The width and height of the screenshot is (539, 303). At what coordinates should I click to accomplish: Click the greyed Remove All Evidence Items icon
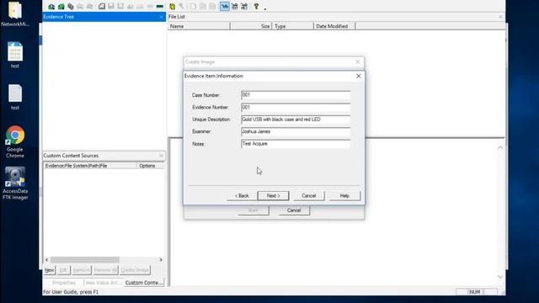pyautogui.click(x=90, y=7)
